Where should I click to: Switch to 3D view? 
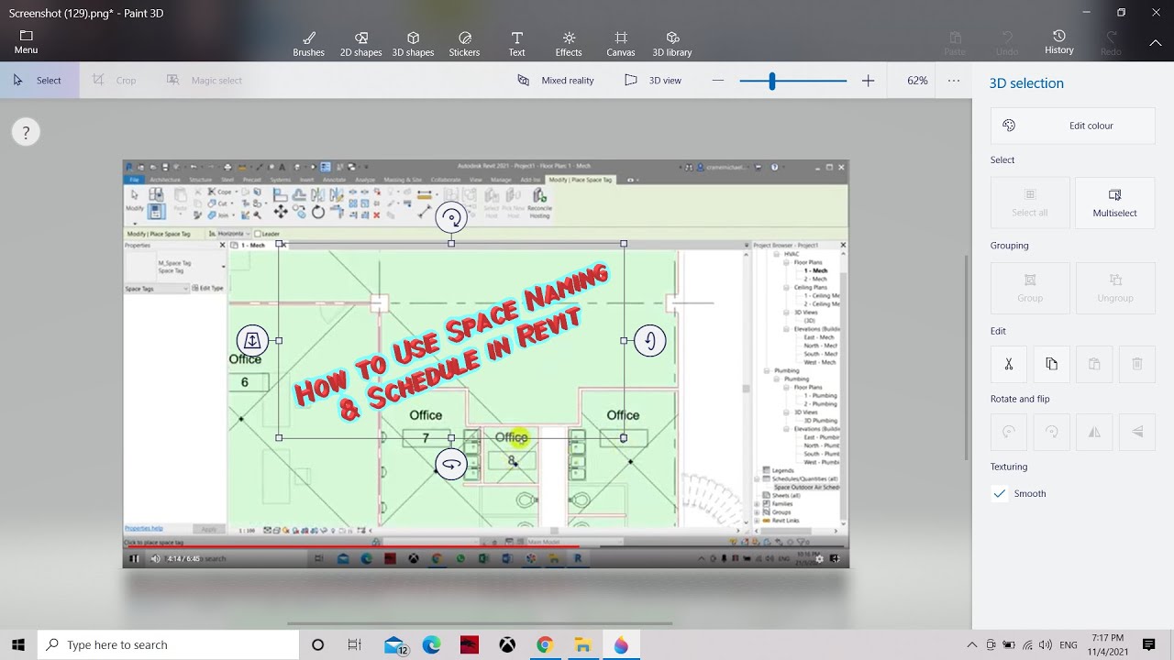coord(653,80)
